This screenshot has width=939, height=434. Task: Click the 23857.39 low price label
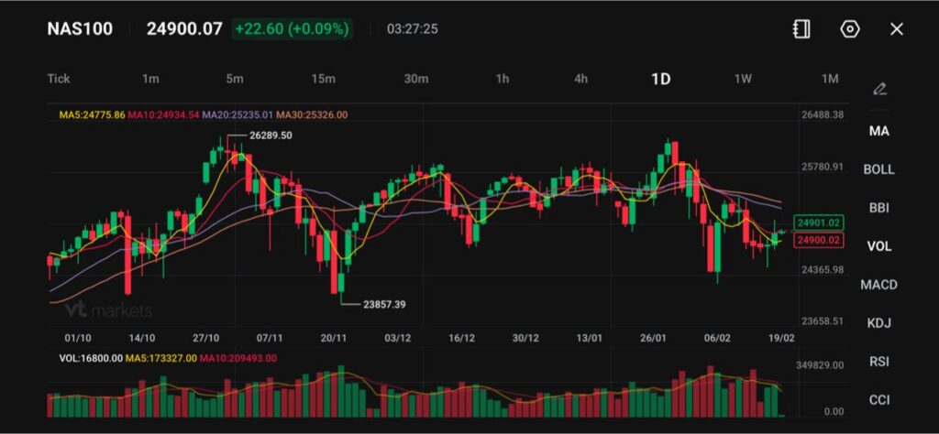tap(384, 304)
